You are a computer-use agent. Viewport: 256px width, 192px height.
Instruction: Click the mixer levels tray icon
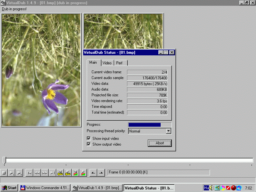pyautogui.click(x=217, y=188)
